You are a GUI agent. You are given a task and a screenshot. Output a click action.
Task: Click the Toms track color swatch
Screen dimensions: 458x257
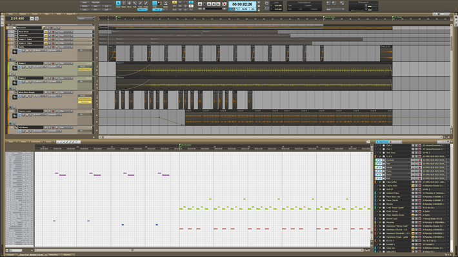[375, 171]
